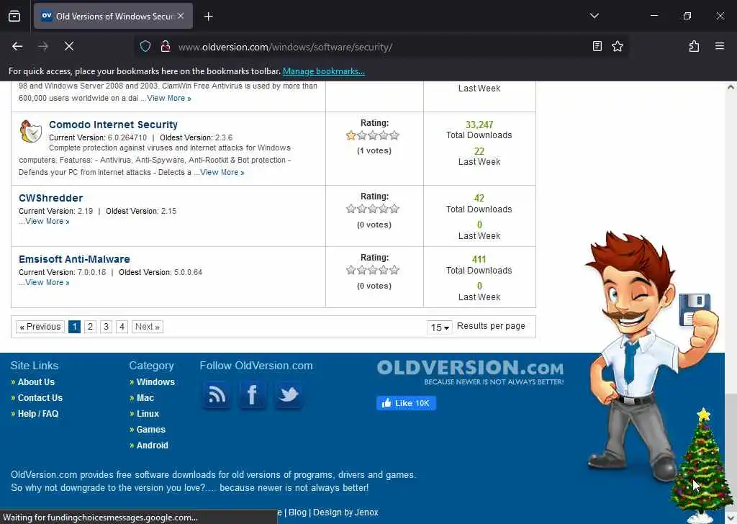Click Comodo's 33,247 total downloads number
This screenshot has width=737, height=524.
(x=479, y=125)
